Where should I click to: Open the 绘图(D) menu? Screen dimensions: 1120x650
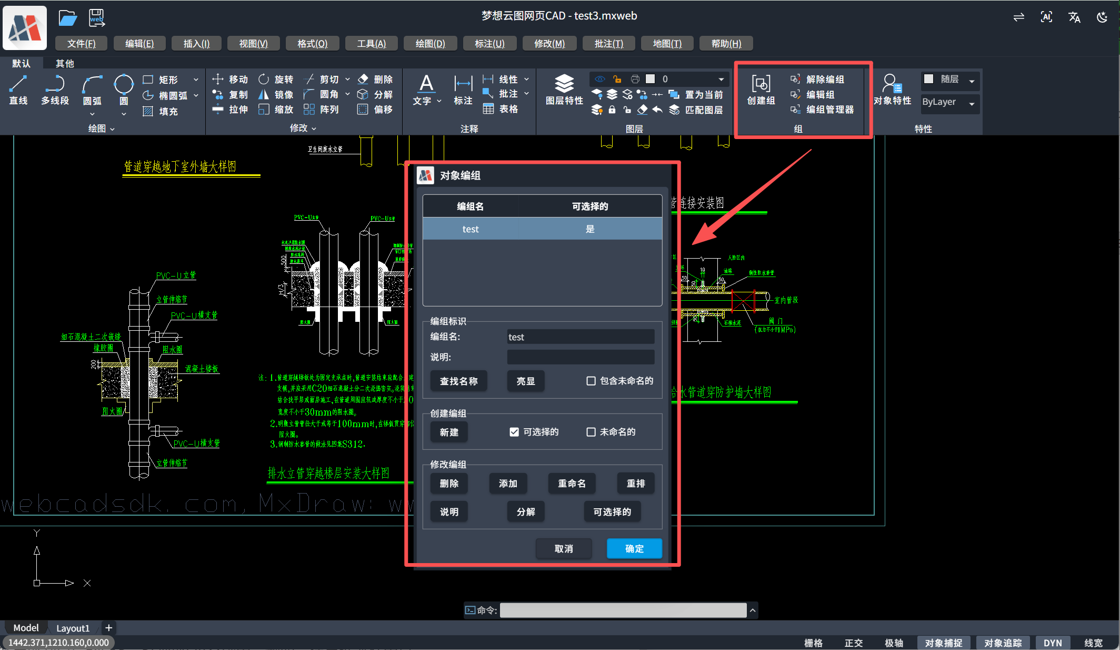click(x=430, y=43)
